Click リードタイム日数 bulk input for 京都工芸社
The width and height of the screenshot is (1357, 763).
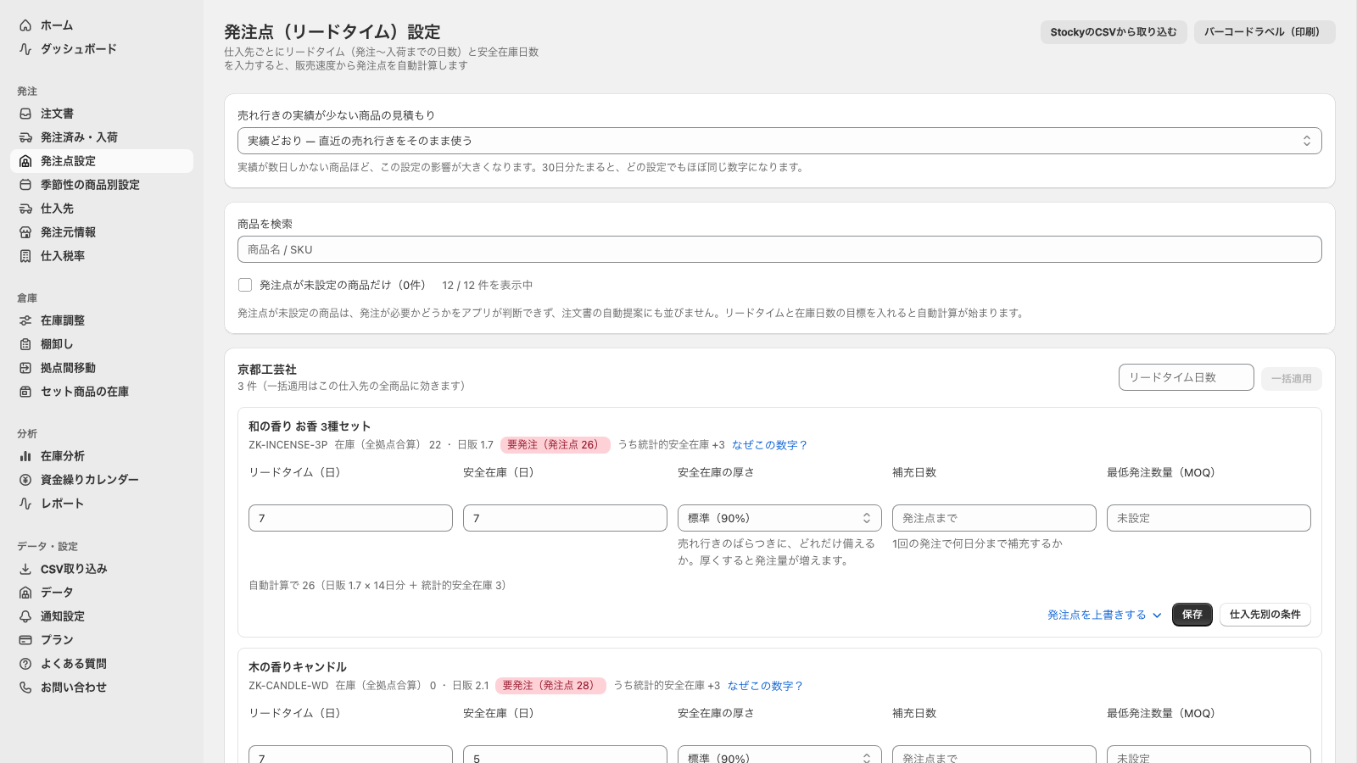(1186, 377)
